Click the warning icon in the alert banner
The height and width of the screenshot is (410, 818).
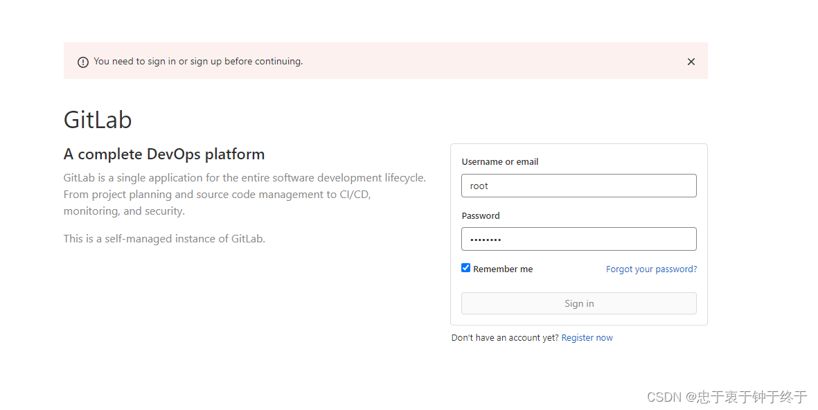click(83, 62)
